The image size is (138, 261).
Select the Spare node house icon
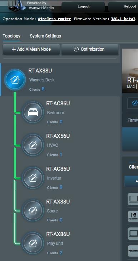click(x=33, y=210)
